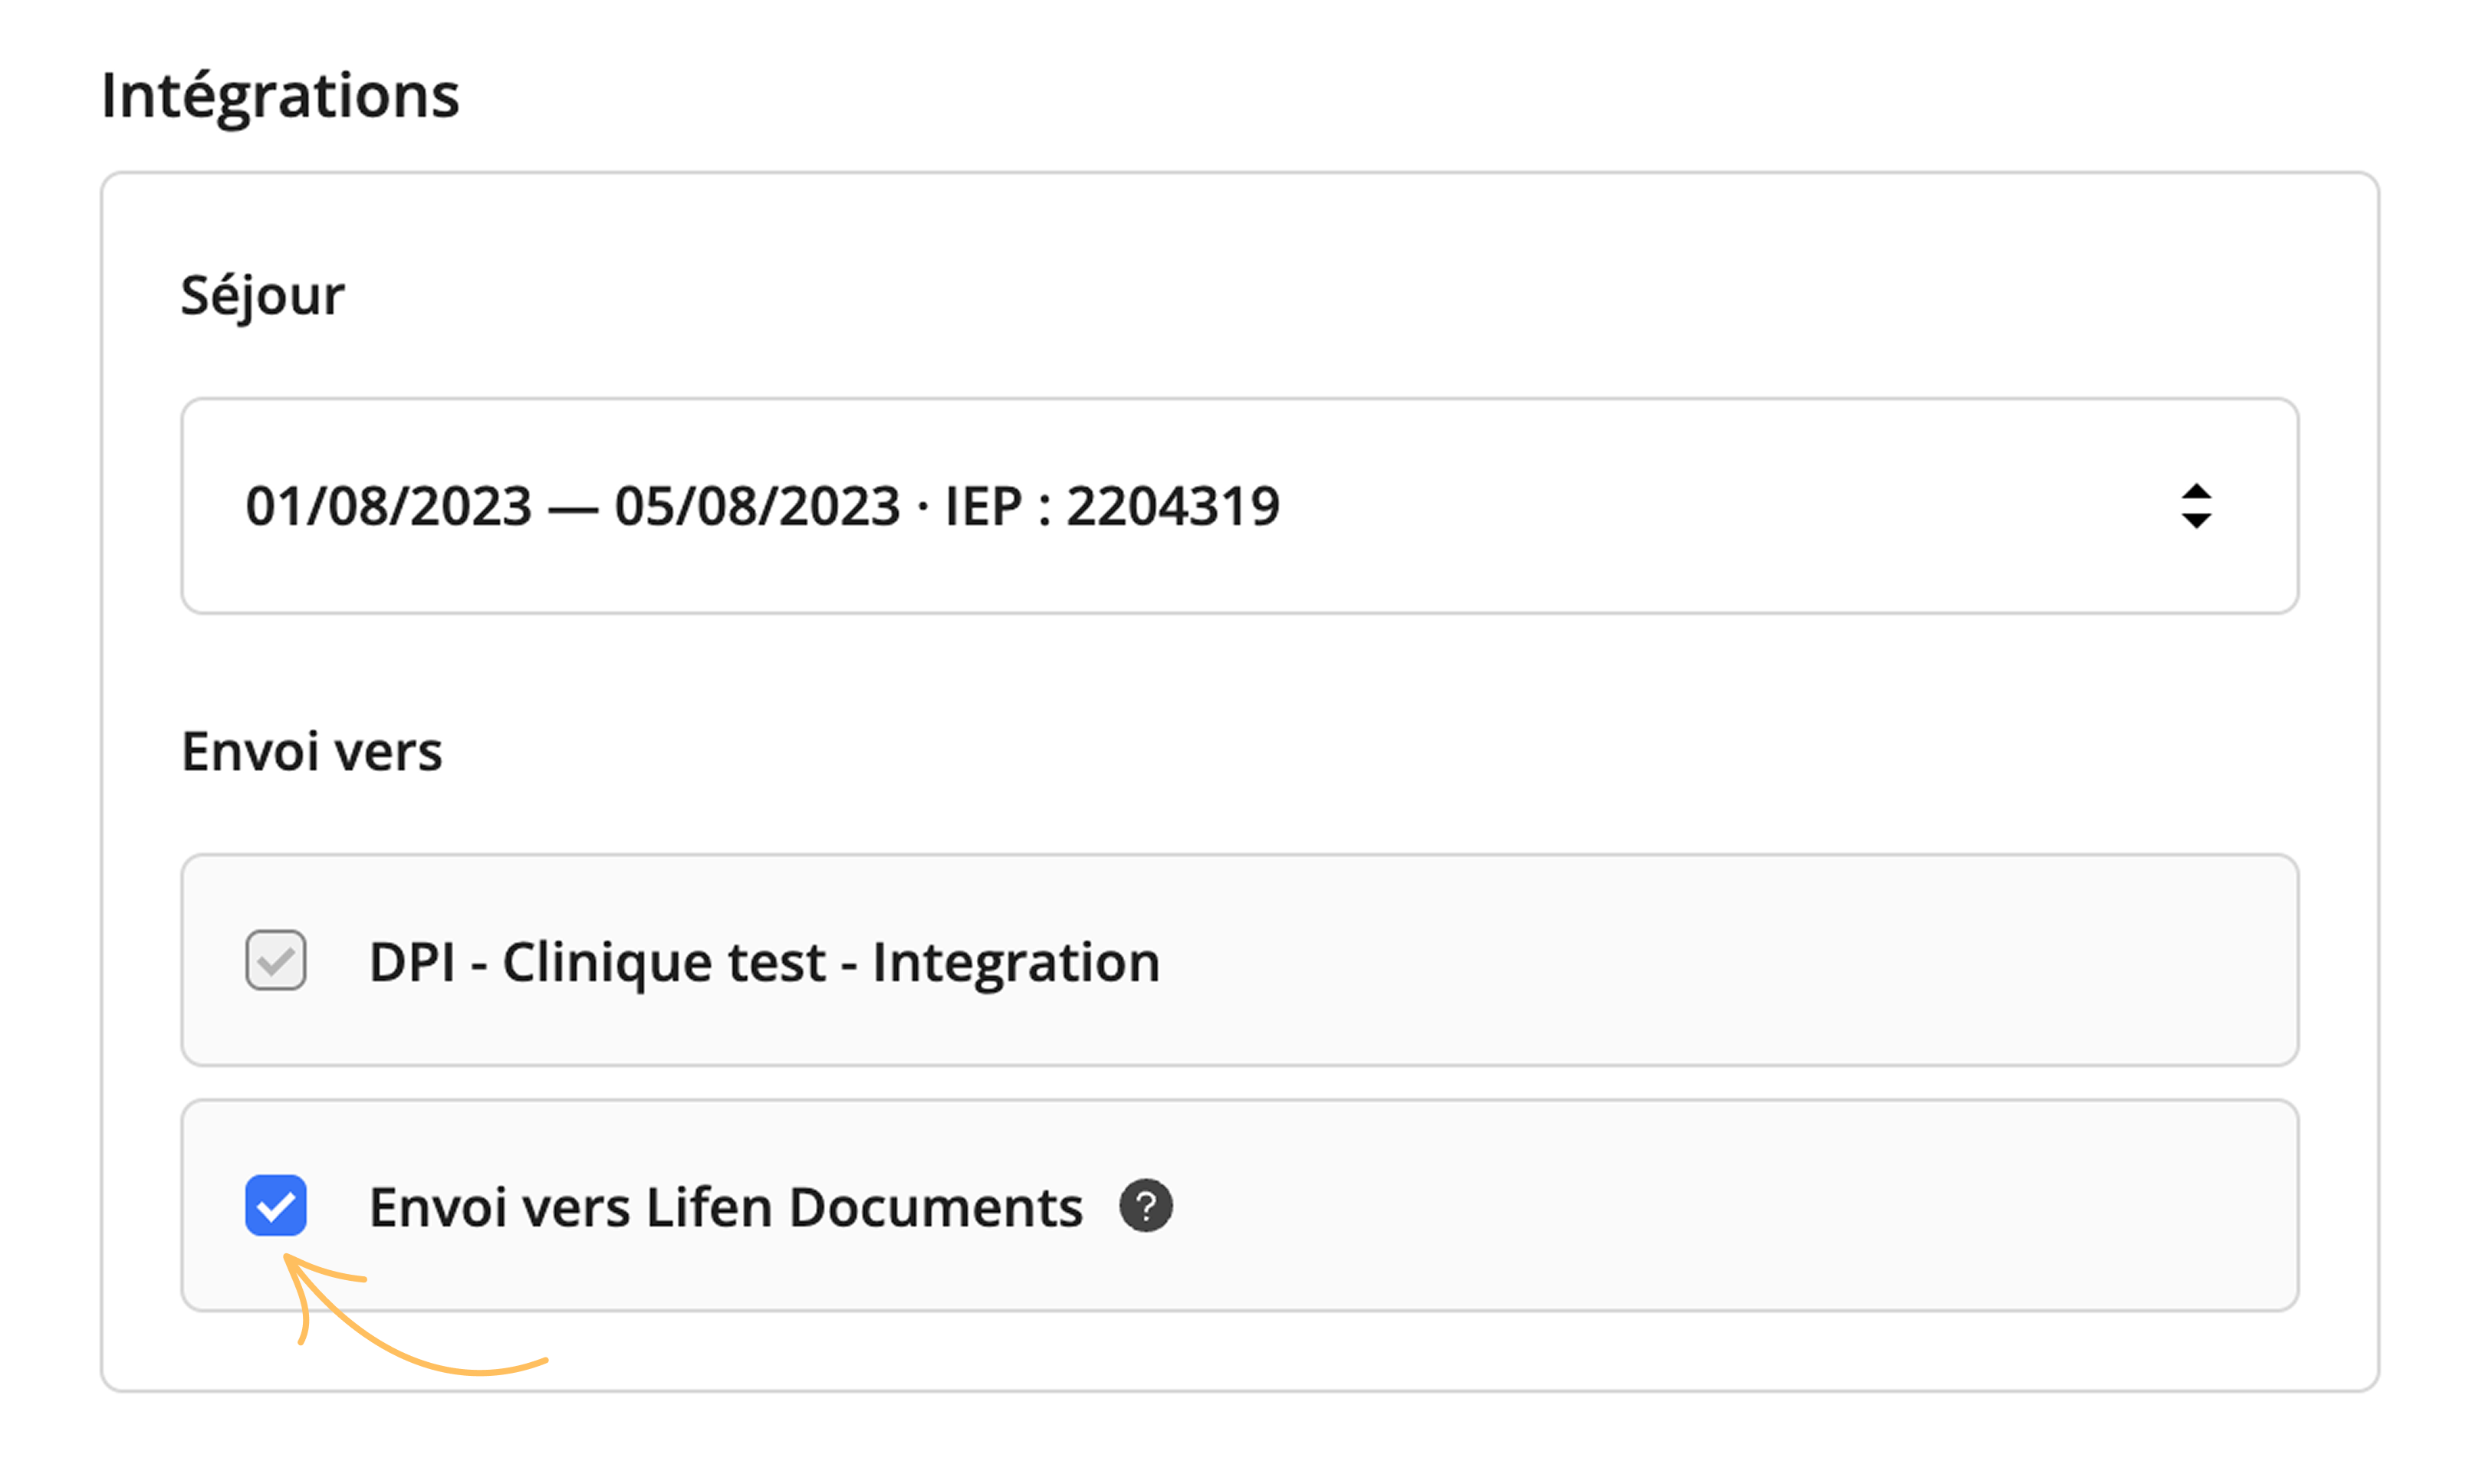This screenshot has width=2469, height=1484.
Task: Click empty space in DPI integration row
Action: (x=1720, y=960)
